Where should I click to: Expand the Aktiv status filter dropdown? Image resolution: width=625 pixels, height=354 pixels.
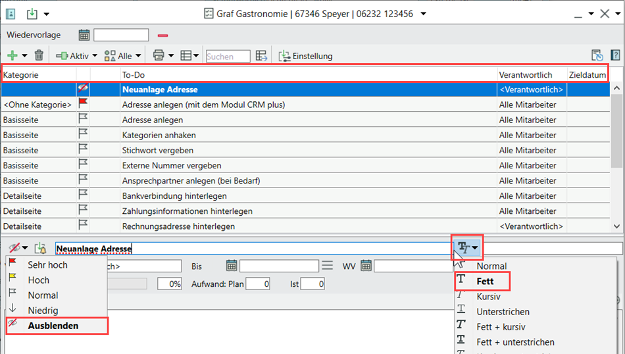(x=76, y=57)
